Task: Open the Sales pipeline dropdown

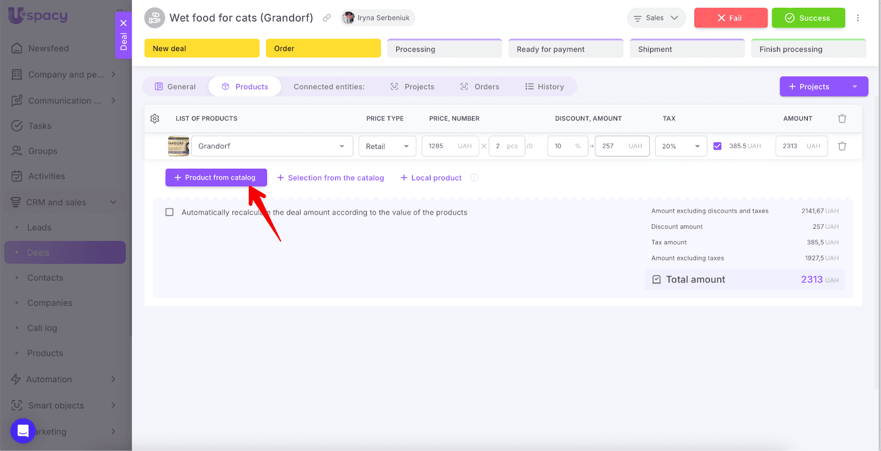Action: pos(656,18)
